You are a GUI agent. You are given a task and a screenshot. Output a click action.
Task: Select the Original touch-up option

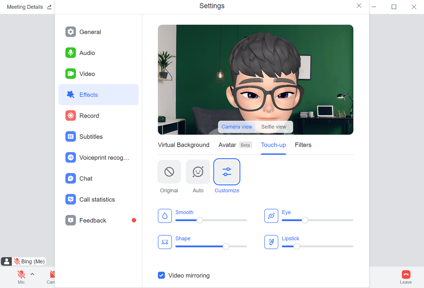[x=169, y=172]
